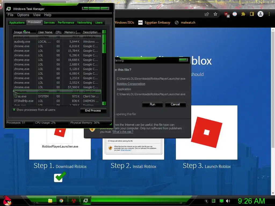The width and height of the screenshot is (275, 206).
Task: Sort processes by Image Name column
Action: (24, 32)
